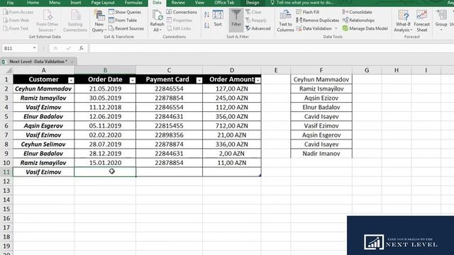Viewport: 454px width, 255px height.
Task: Select cell with Nadir Imanov
Action: (321, 154)
